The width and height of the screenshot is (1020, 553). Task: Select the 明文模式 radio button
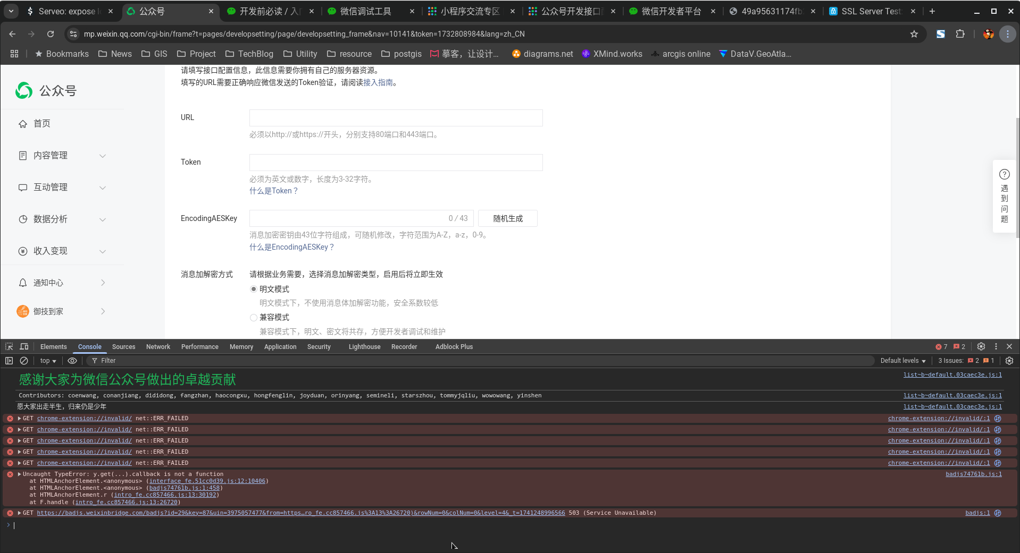click(x=254, y=289)
